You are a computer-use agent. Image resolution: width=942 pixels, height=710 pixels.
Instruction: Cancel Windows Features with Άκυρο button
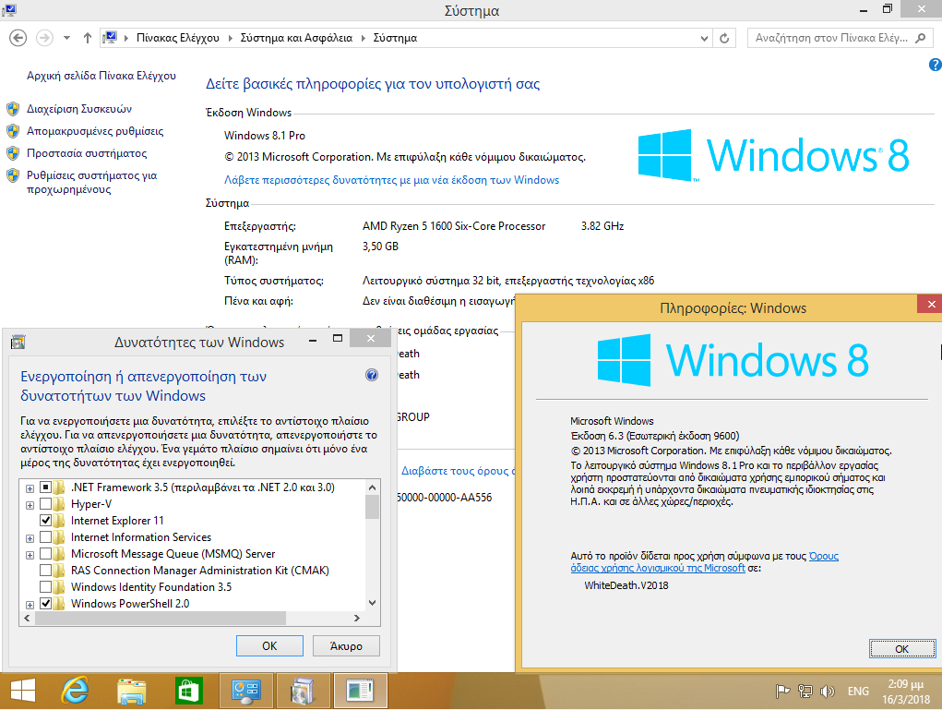[346, 645]
